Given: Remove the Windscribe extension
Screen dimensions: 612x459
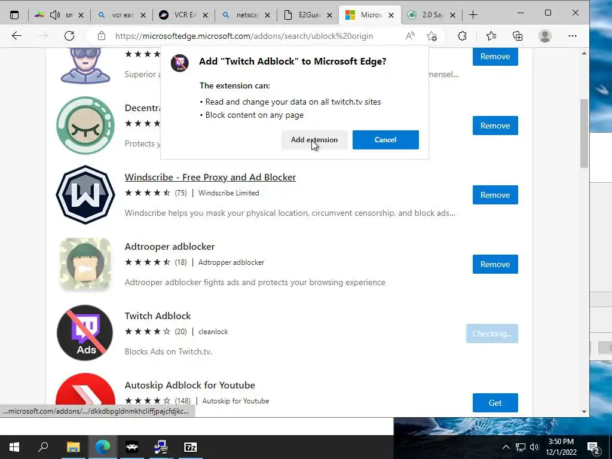Looking at the screenshot, I should (495, 195).
